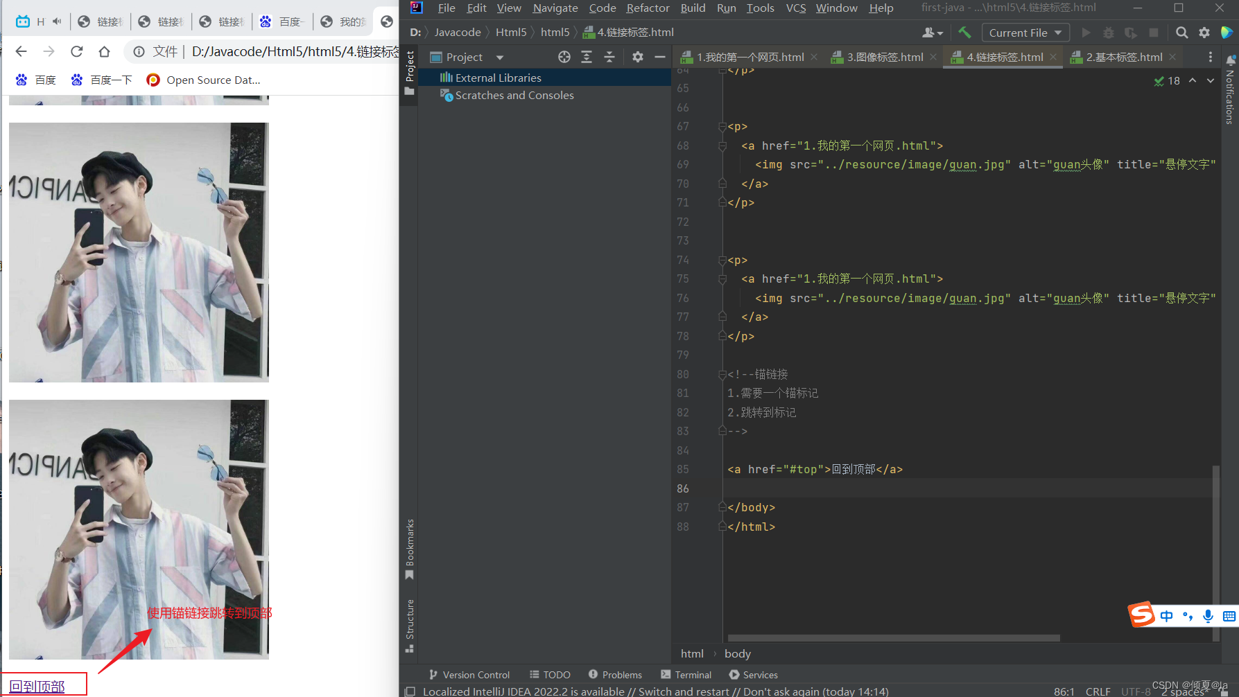Open the File menu
The height and width of the screenshot is (697, 1239).
point(447,8)
